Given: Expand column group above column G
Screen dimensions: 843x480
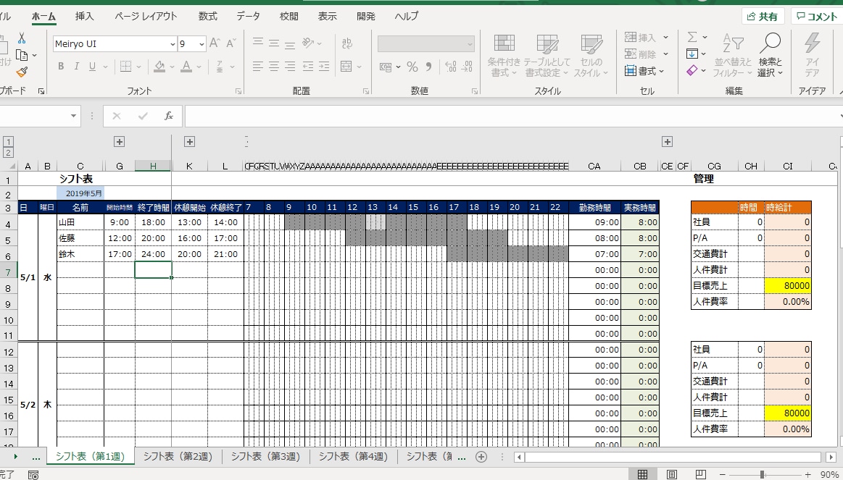Looking at the screenshot, I should pos(120,142).
